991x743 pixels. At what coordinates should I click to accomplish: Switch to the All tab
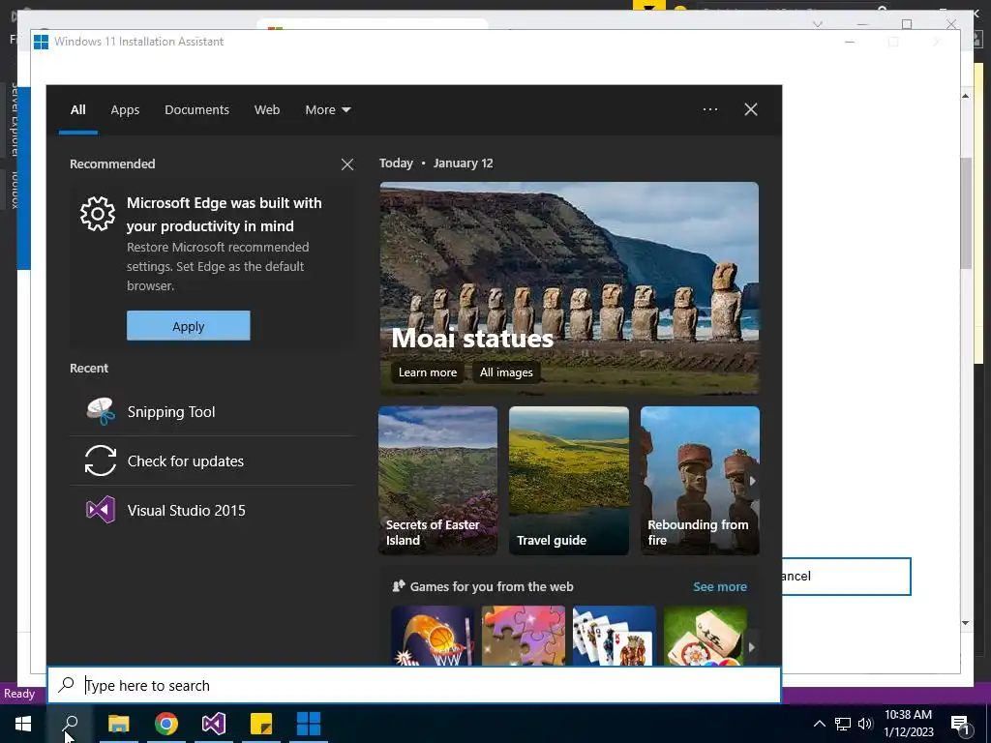pyautogui.click(x=77, y=110)
